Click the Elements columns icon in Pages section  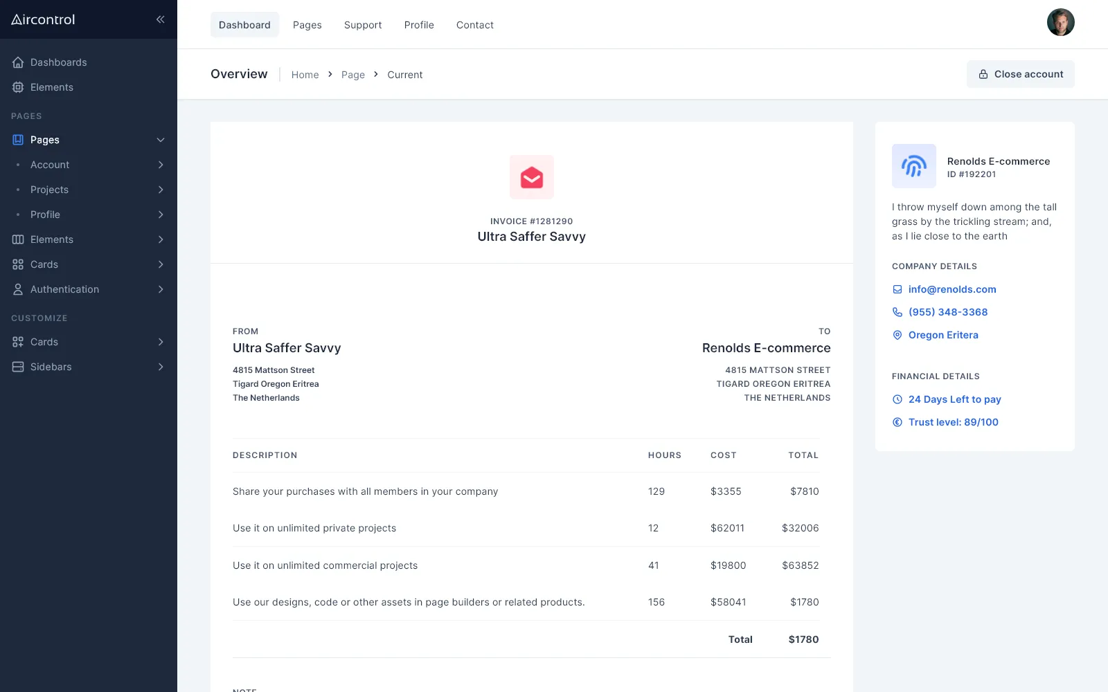(18, 239)
